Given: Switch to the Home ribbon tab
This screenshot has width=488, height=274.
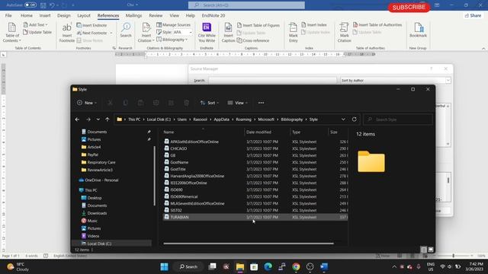Looking at the screenshot, I should 27,15.
